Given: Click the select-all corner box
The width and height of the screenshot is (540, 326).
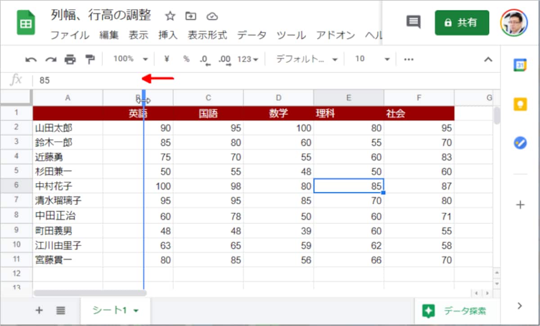Looking at the screenshot, I should (16, 97).
